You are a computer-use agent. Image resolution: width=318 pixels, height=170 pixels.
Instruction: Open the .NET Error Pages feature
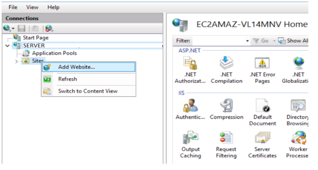[x=262, y=70]
